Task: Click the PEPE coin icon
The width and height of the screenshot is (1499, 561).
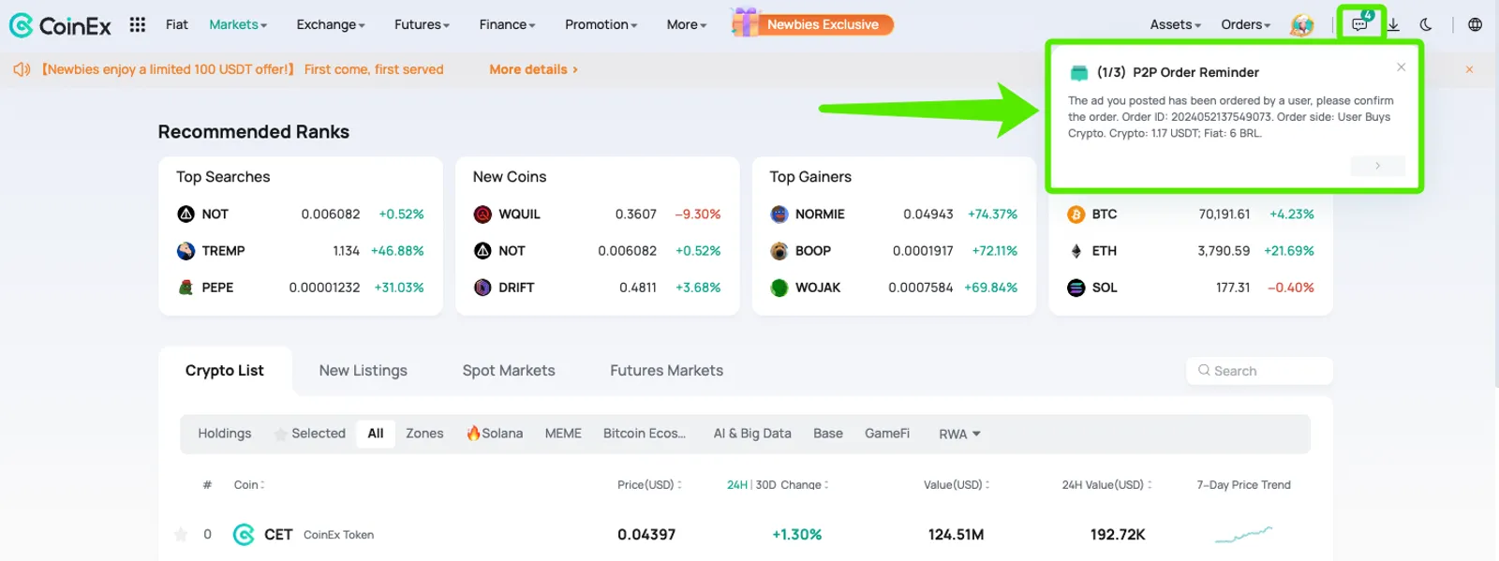Action: pyautogui.click(x=186, y=288)
